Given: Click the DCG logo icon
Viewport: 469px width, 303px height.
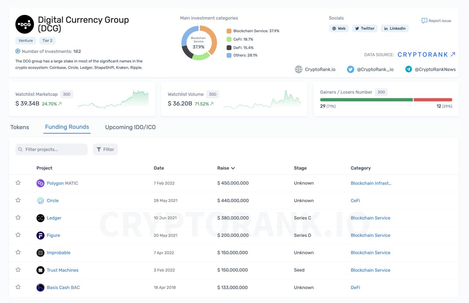Looking at the screenshot, I should click(x=25, y=24).
